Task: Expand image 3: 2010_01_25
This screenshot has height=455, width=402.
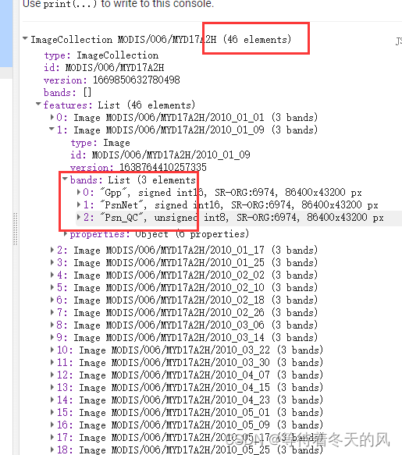Action: (52, 262)
